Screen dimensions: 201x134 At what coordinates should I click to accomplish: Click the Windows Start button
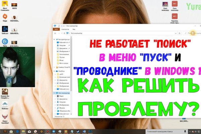click(x=3, y=131)
